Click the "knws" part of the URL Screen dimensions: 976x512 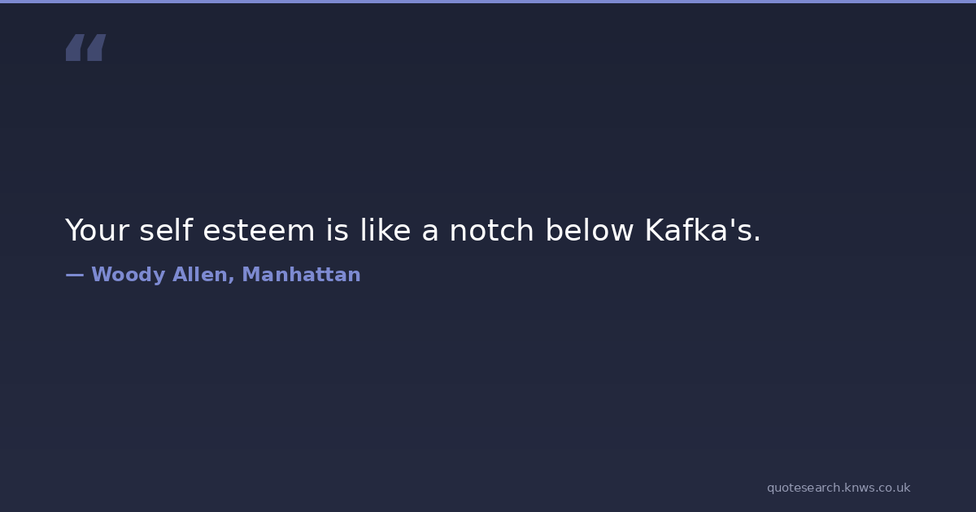[861, 488]
